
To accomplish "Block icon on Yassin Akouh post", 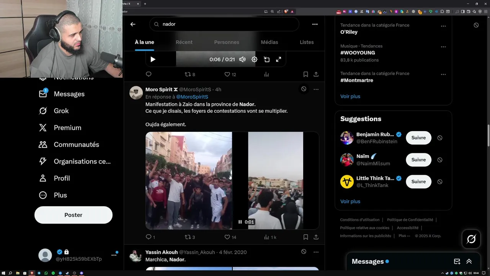I will tap(304, 252).
